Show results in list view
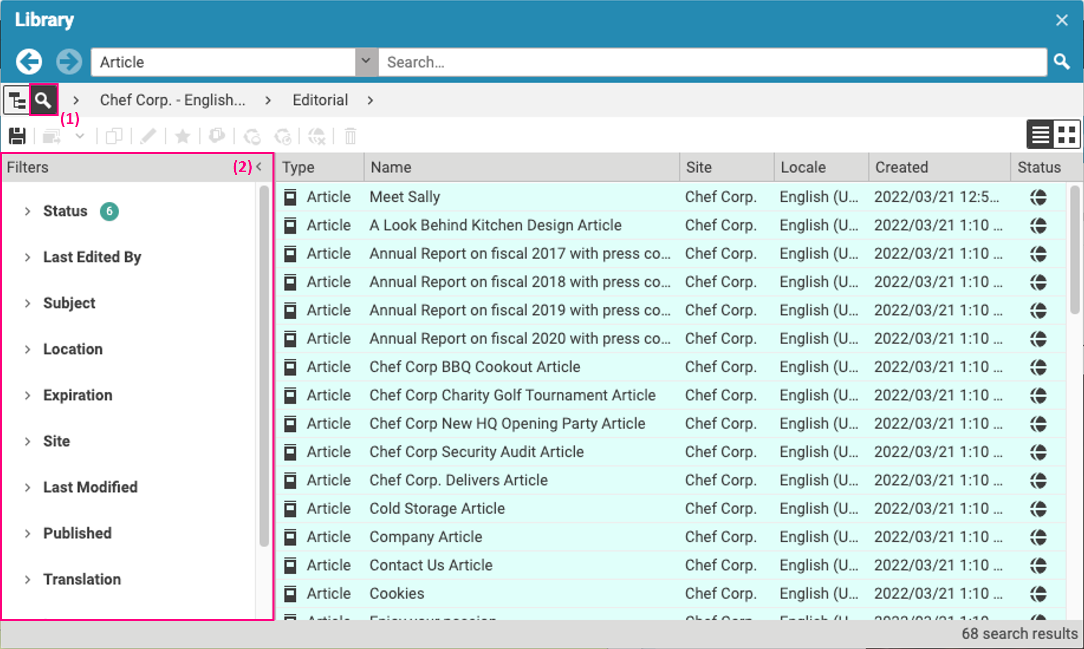The image size is (1084, 649). point(1040,134)
